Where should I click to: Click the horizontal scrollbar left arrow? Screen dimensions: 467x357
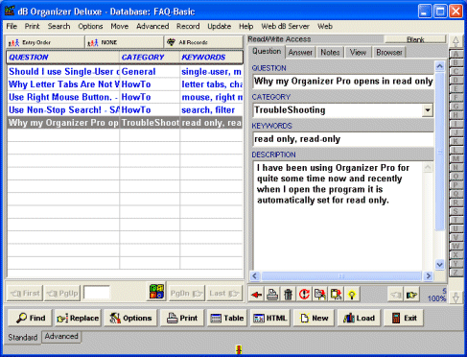pos(255,275)
